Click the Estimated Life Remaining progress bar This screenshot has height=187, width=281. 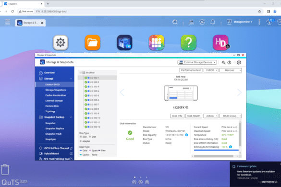(x=216, y=150)
